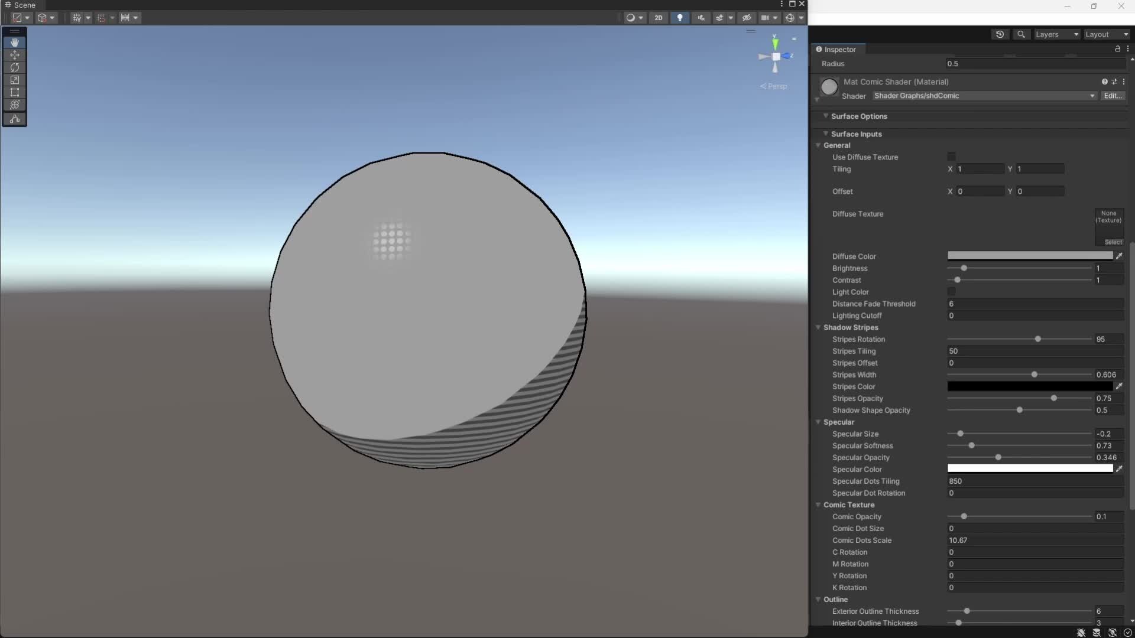
Task: Click the scene shading mode sphere icon
Action: pos(631,18)
